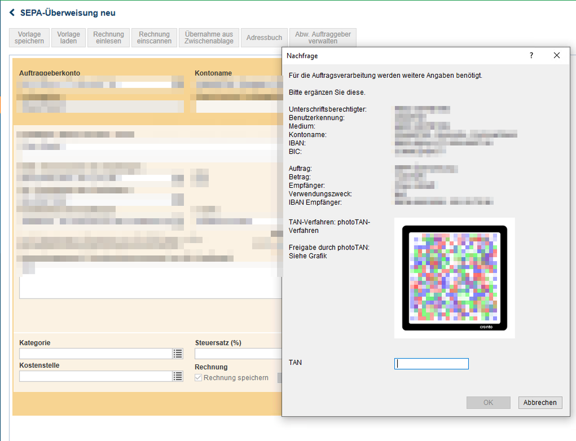This screenshot has width=576, height=441.
Task: Click the Vorlage laden button
Action: point(69,37)
